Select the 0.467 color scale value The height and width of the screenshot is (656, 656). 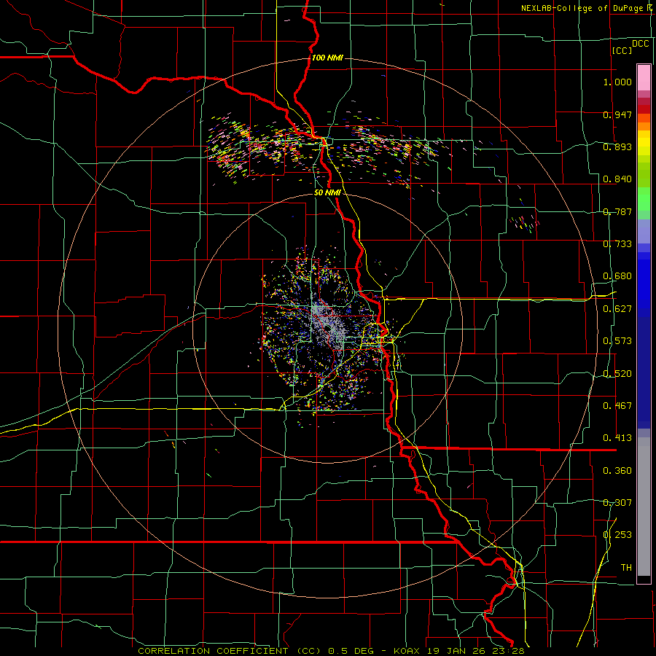click(x=617, y=405)
